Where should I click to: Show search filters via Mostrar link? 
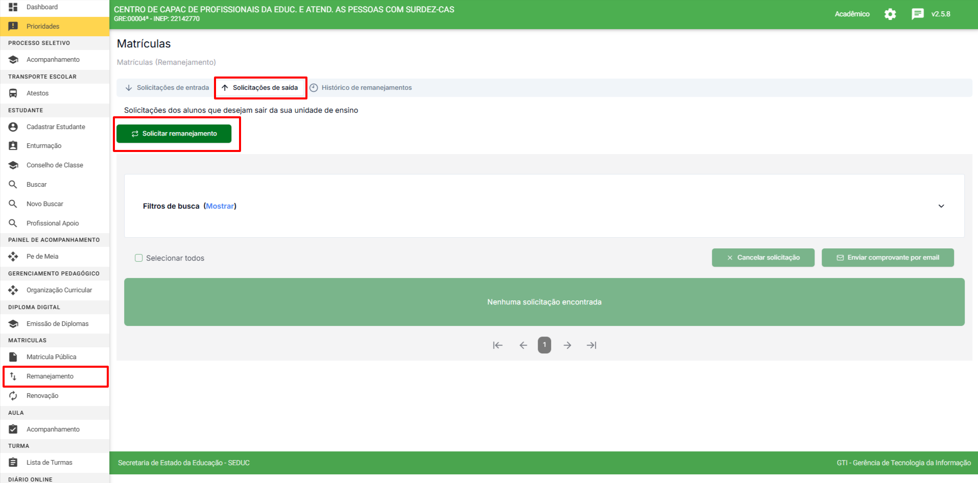click(x=220, y=206)
